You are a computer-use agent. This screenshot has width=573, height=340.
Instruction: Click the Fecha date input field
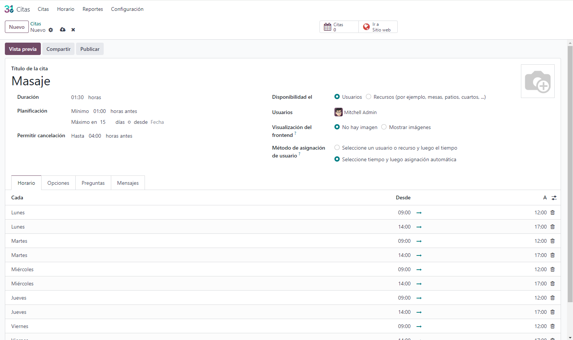[x=157, y=122]
